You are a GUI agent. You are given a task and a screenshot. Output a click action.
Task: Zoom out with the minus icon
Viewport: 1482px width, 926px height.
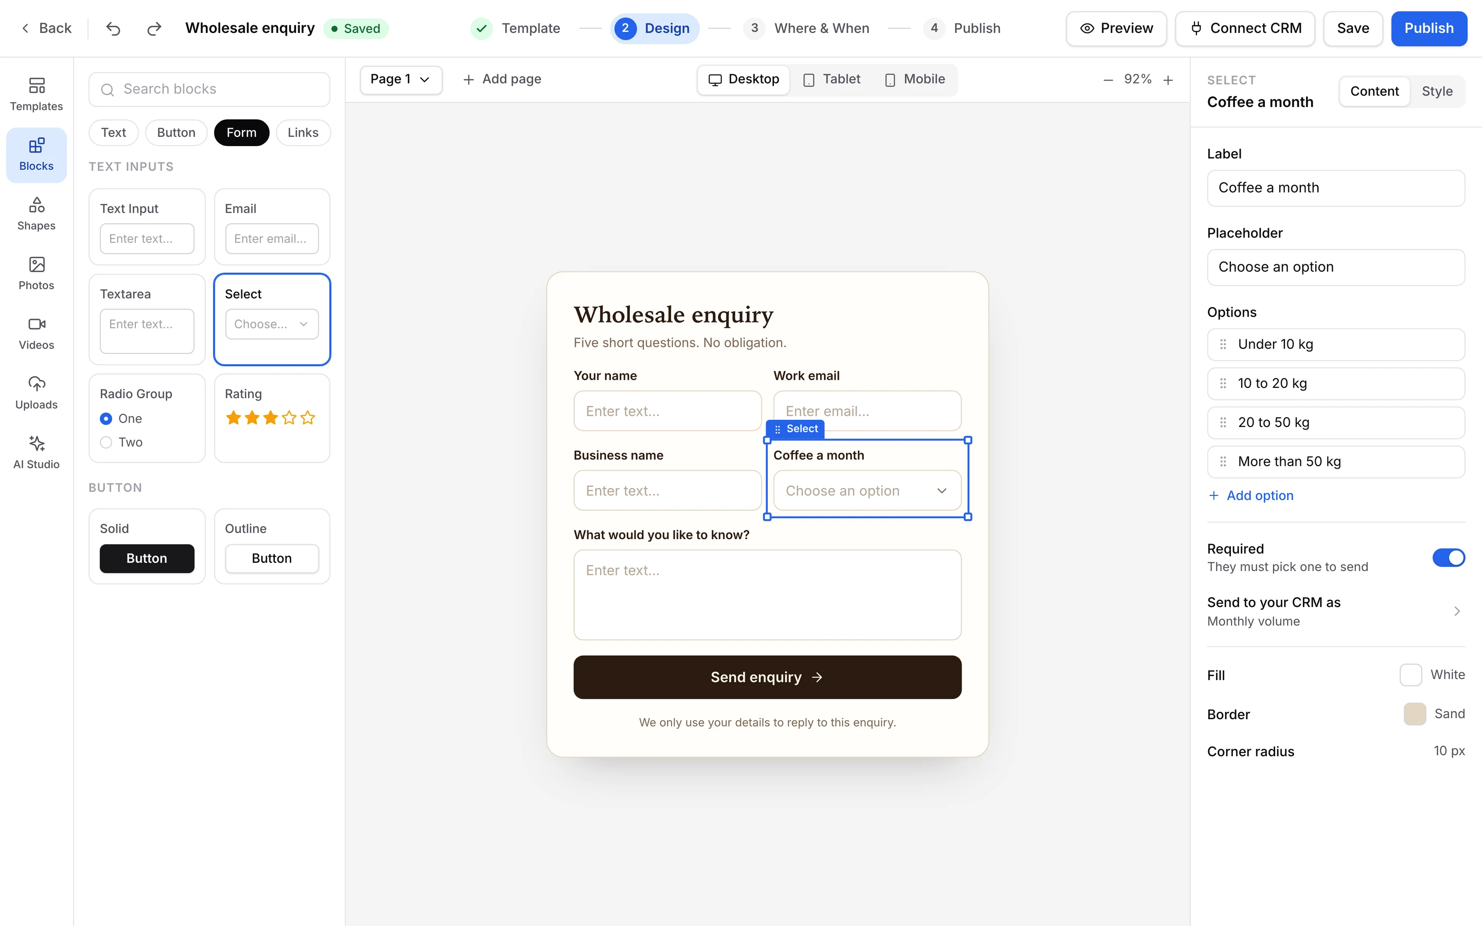(x=1108, y=80)
